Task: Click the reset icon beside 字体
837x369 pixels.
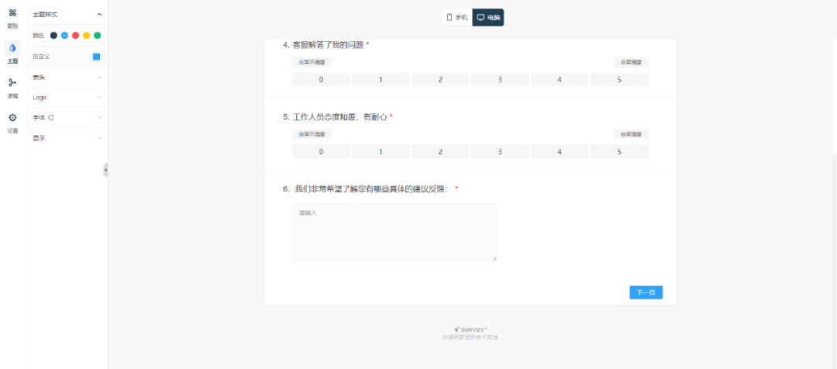Action: pos(51,118)
